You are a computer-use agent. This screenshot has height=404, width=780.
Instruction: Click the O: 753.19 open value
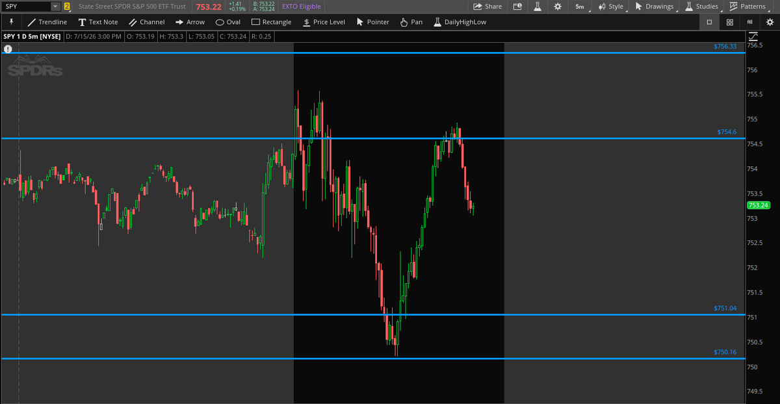141,36
